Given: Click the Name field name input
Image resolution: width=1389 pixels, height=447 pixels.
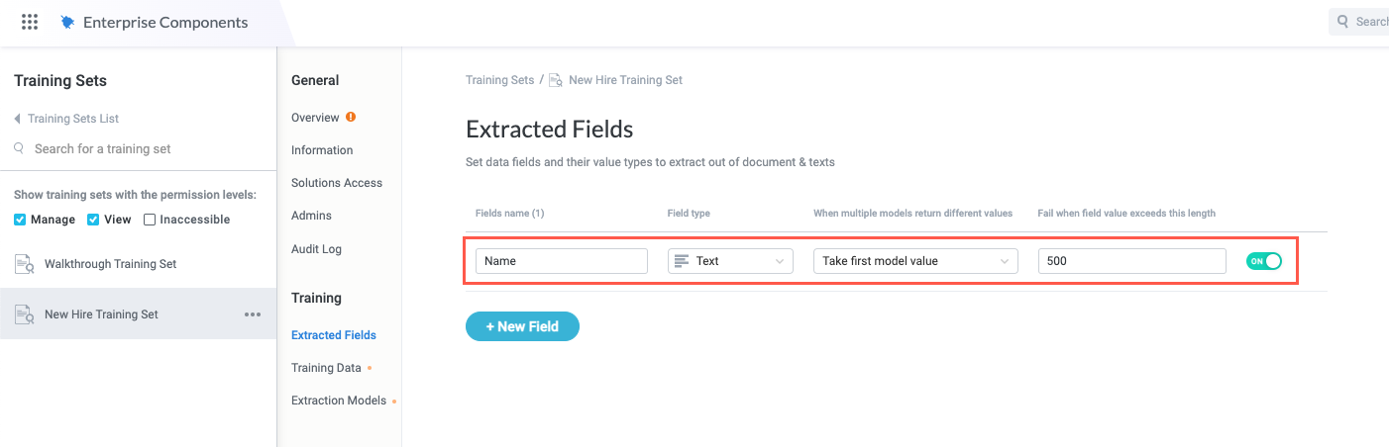Looking at the screenshot, I should coord(561,261).
